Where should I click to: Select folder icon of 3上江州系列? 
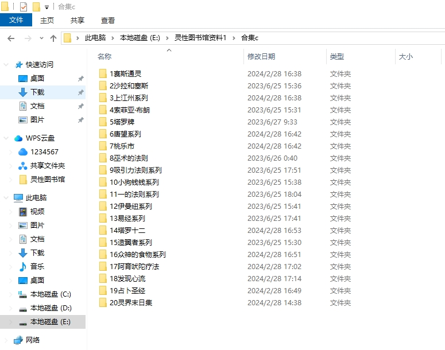click(103, 98)
